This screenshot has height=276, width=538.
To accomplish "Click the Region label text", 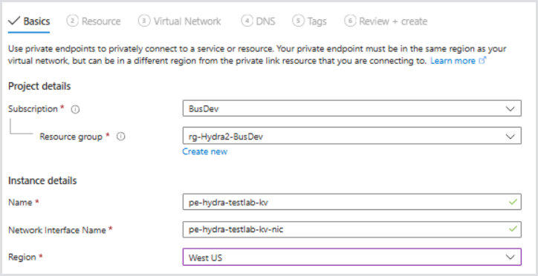I will [x=22, y=257].
